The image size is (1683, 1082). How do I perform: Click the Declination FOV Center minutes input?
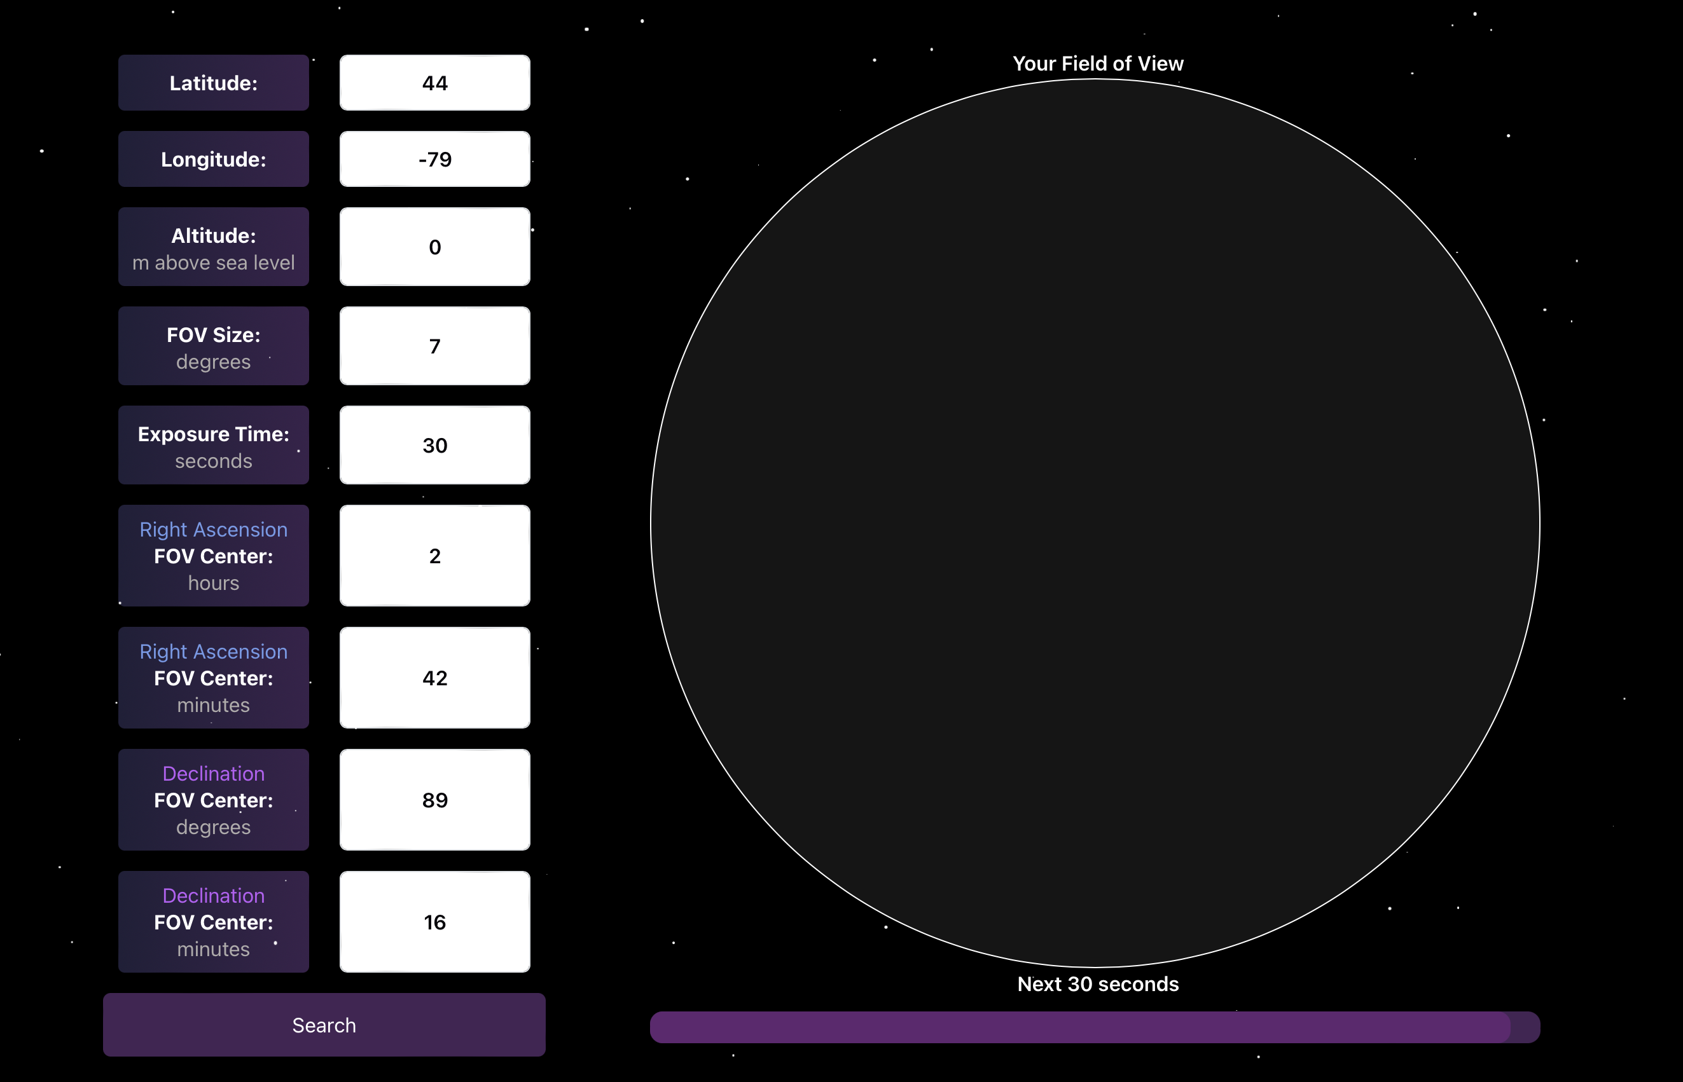[434, 921]
